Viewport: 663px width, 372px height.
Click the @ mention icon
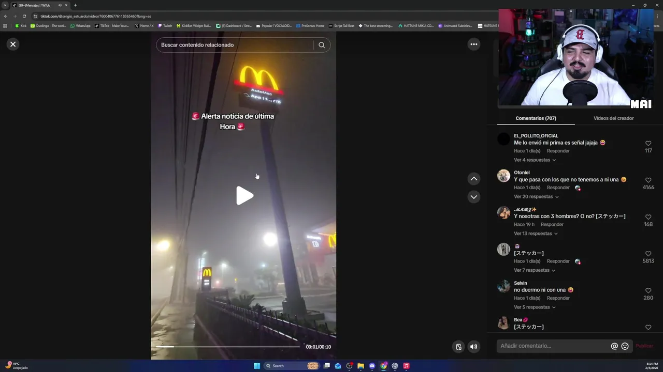click(x=614, y=346)
